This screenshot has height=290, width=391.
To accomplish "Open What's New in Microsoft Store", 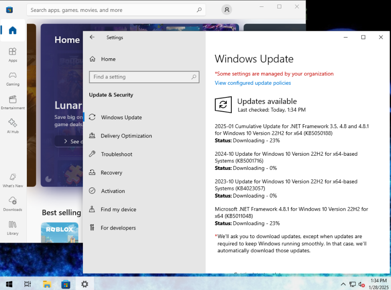I will [13, 180].
